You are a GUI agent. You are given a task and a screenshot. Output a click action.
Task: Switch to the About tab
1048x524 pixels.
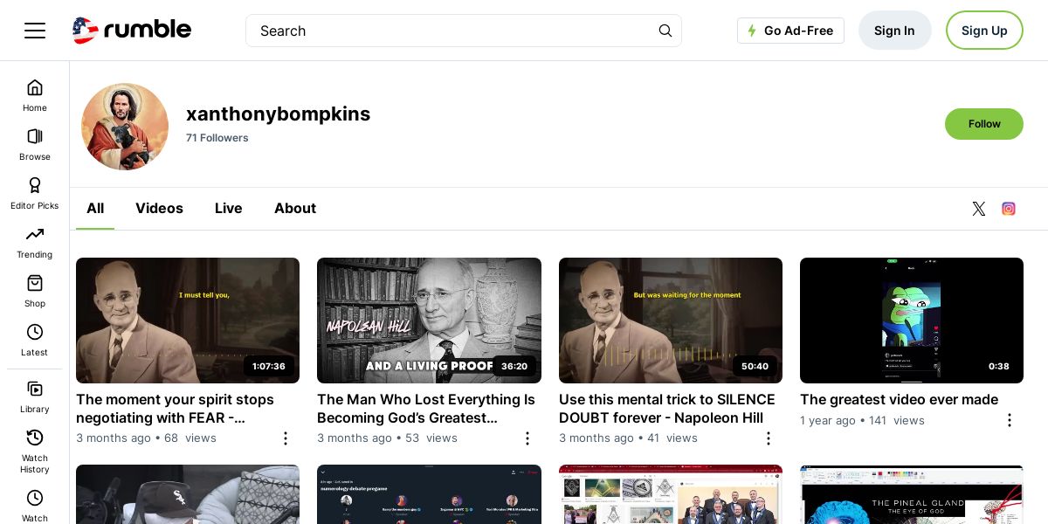click(295, 209)
